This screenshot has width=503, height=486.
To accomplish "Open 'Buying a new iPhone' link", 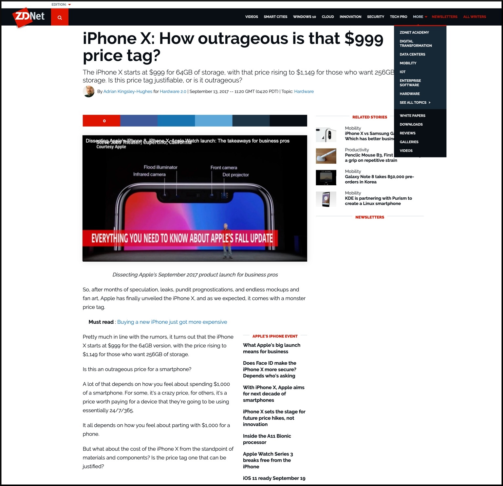I will click(x=172, y=322).
